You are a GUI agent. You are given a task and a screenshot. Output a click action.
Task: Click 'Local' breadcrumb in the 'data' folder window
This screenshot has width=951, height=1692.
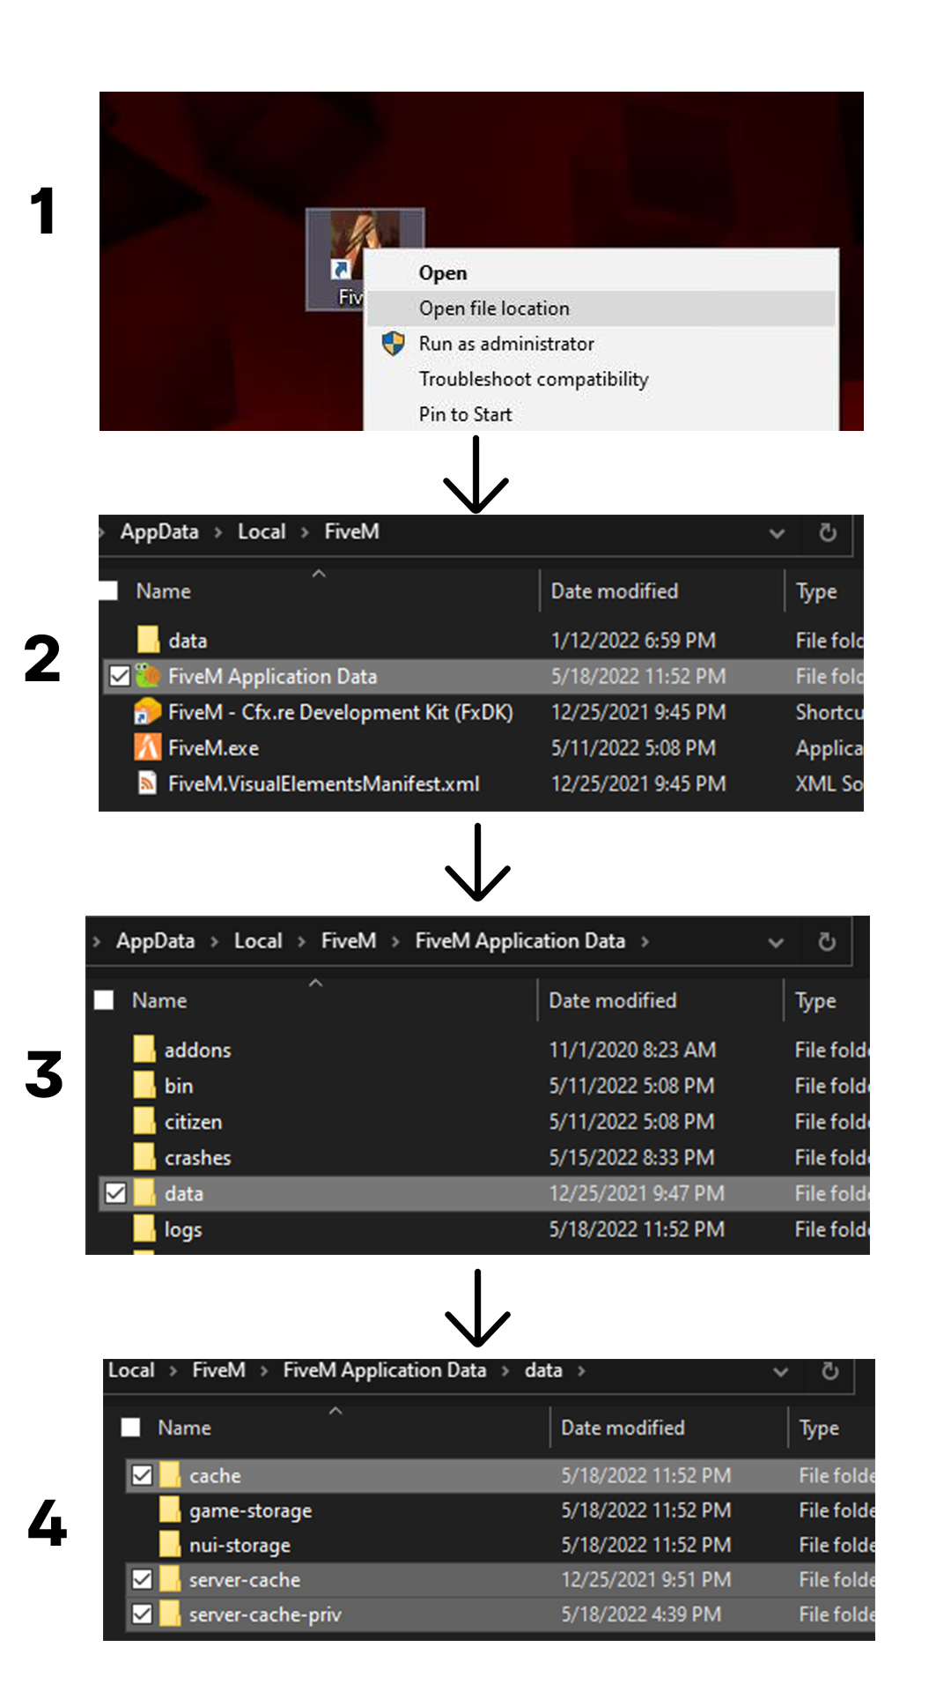click(x=131, y=1370)
